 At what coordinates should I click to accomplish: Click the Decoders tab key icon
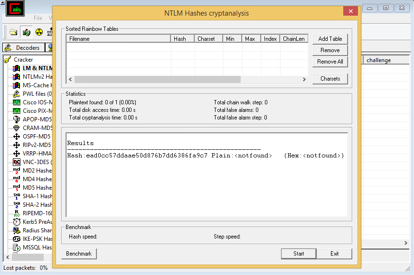(8, 47)
